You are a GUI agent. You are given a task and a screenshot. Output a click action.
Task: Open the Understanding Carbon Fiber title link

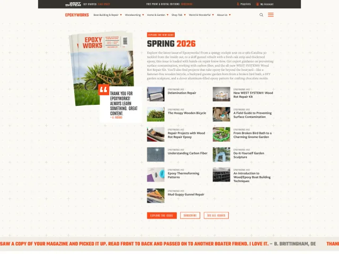point(188,153)
